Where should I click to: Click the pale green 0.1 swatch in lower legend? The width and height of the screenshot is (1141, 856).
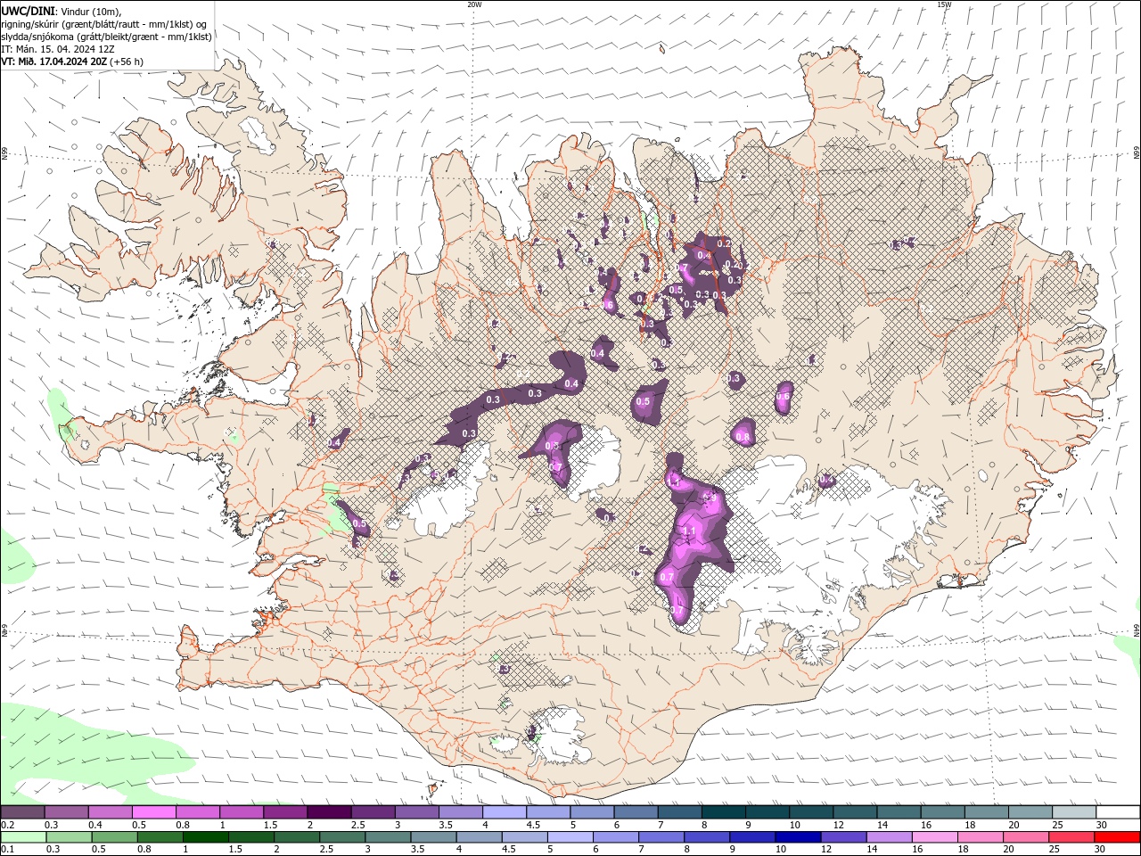click(23, 837)
